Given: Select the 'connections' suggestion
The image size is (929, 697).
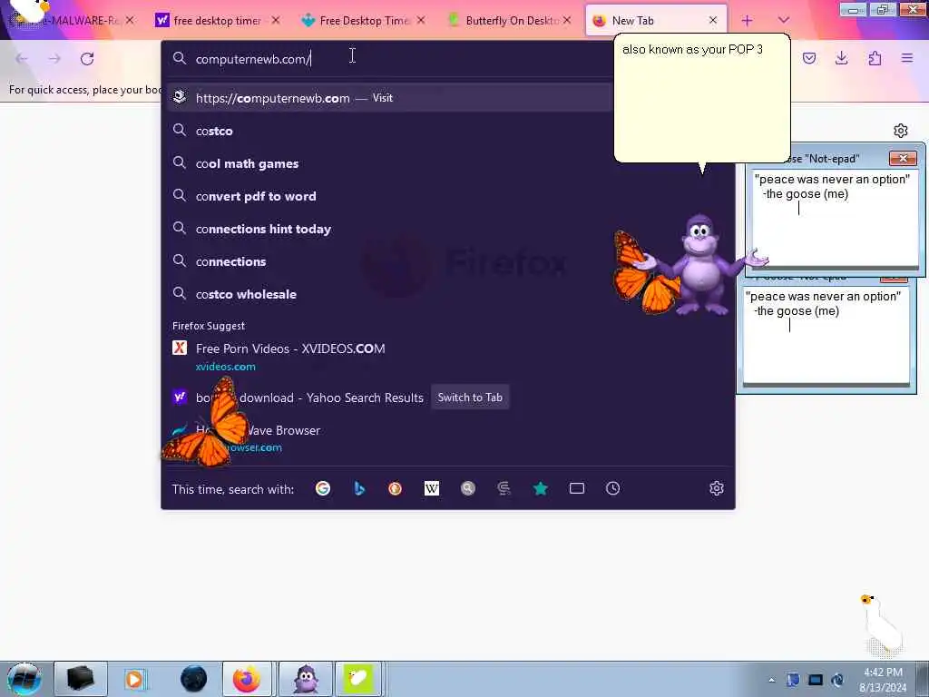Looking at the screenshot, I should point(230,261).
